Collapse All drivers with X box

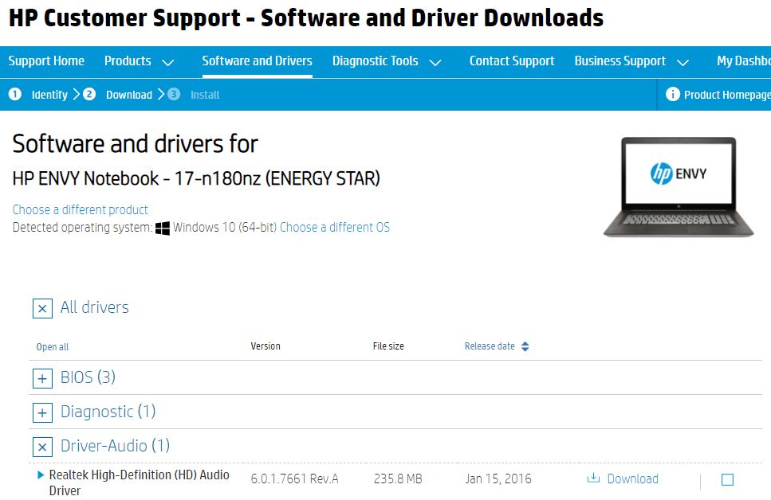43,309
